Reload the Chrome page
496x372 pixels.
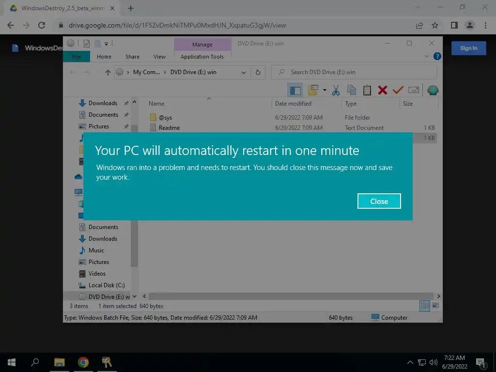pos(42,25)
